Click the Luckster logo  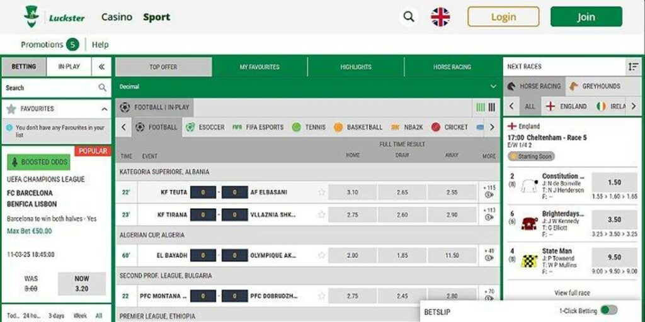point(54,16)
